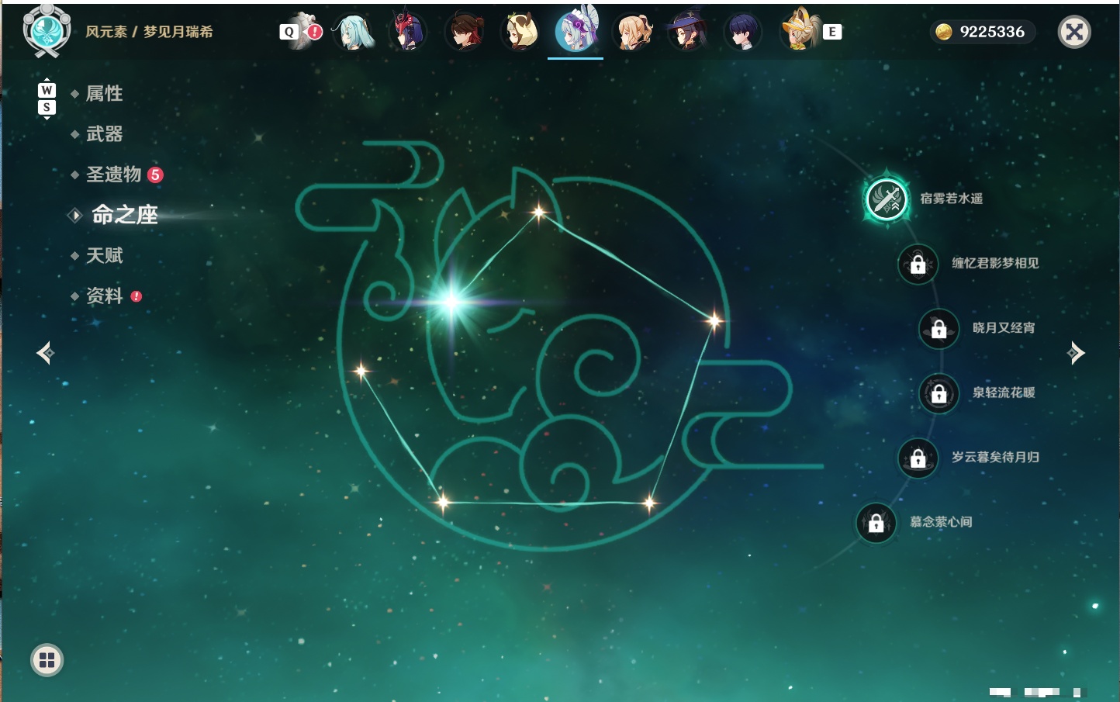
Task: Open the locked 晓月又经宵 constellation
Action: tap(939, 328)
